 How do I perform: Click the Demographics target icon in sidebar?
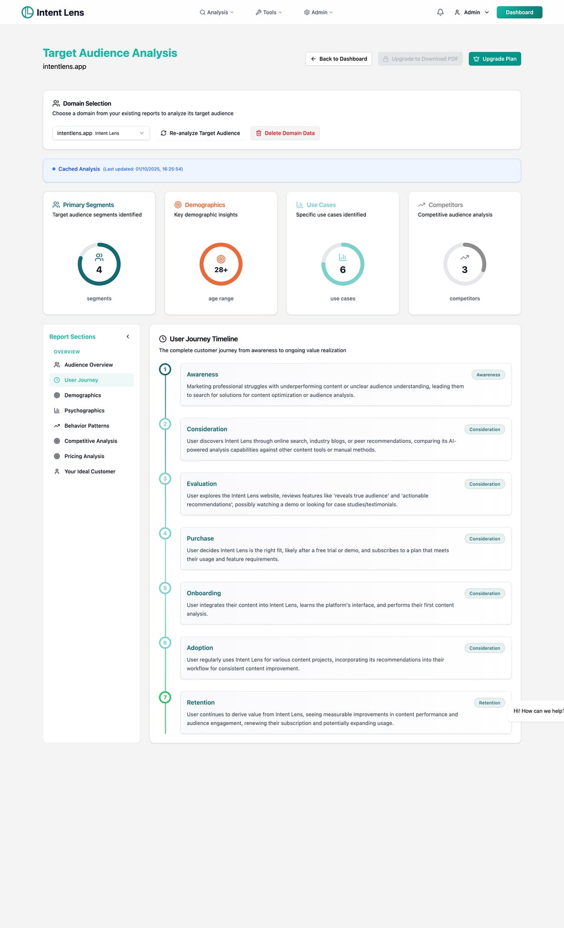pyautogui.click(x=57, y=395)
